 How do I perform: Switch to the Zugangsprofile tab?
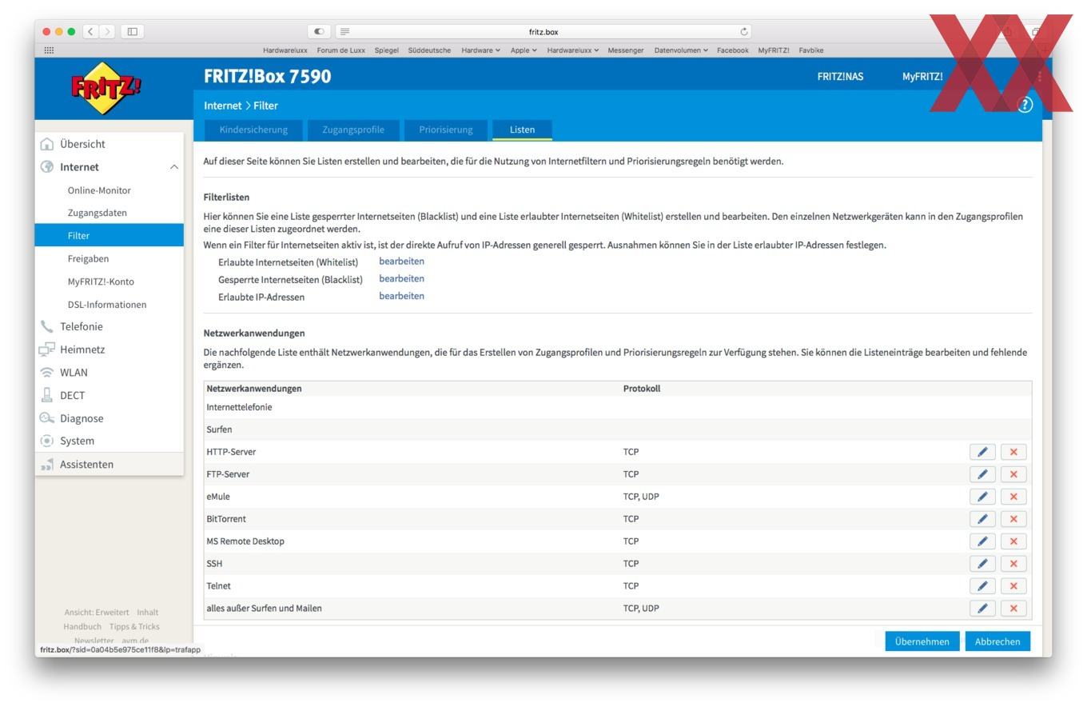click(353, 130)
